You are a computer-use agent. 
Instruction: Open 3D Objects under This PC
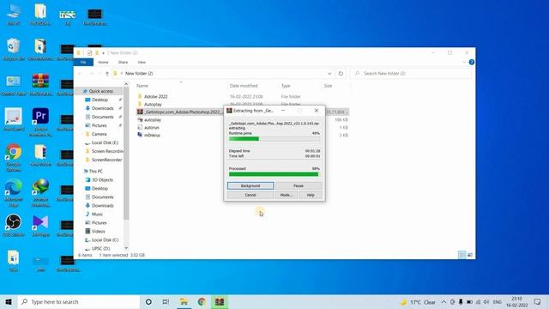tap(102, 179)
